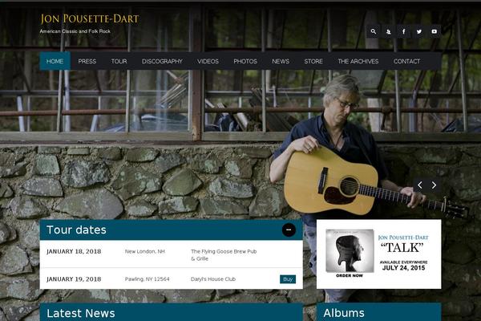Select the January 18, 2018 date
This screenshot has height=321, width=481.
tap(74, 251)
